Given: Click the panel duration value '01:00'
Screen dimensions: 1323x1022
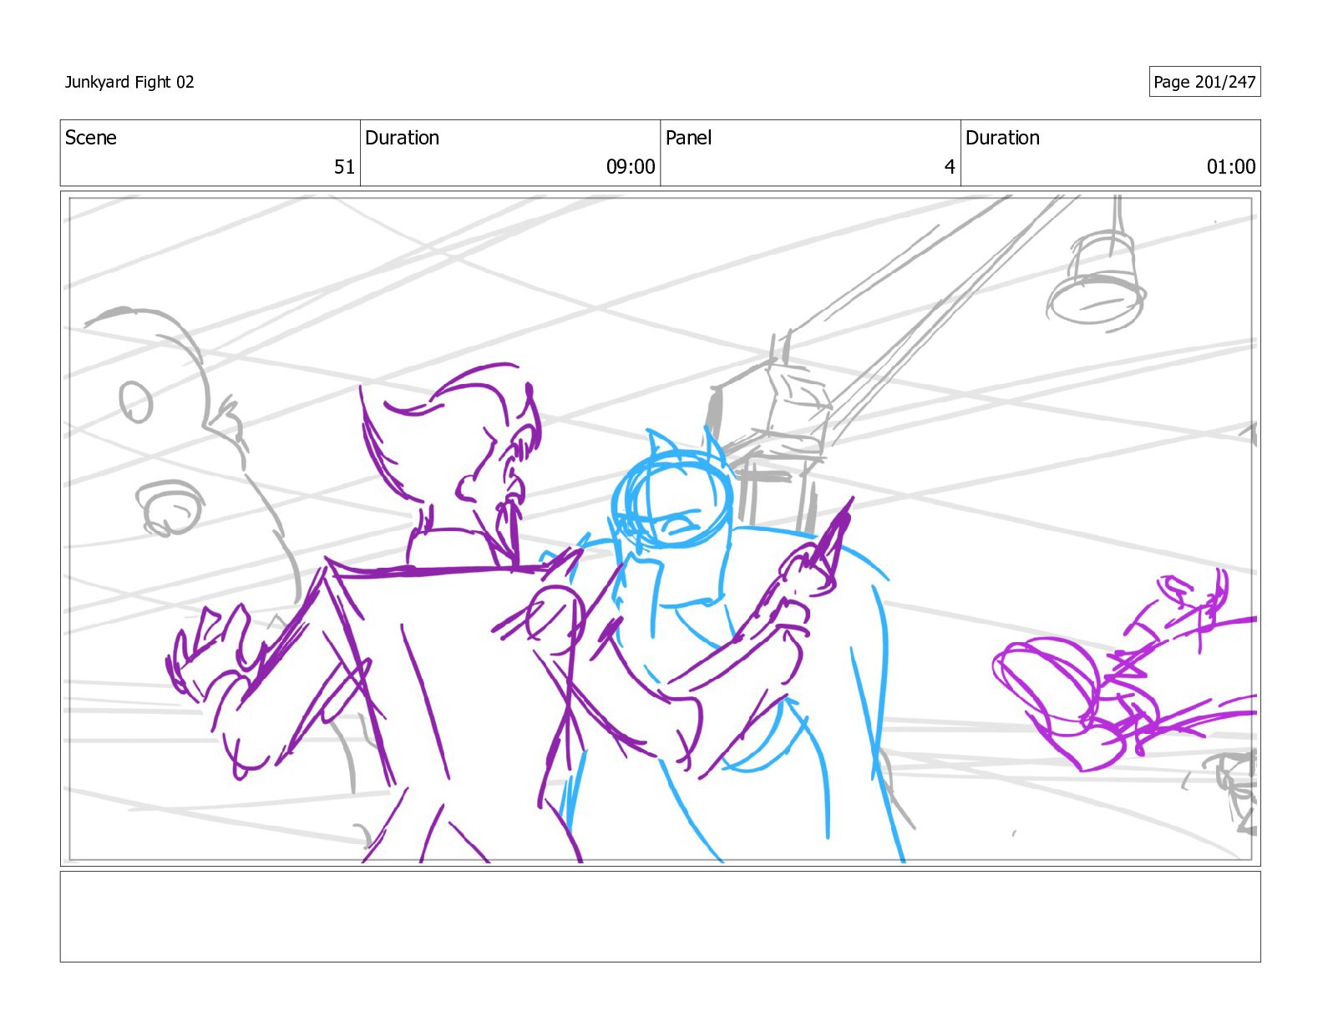Looking at the screenshot, I should 1231,167.
